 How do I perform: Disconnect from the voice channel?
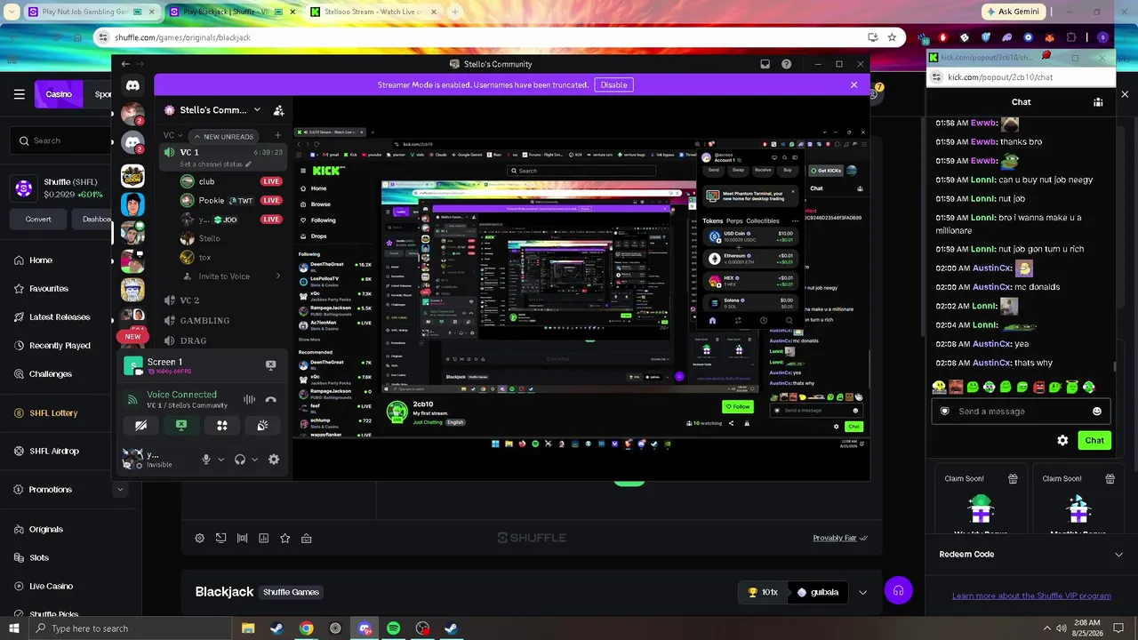click(270, 400)
